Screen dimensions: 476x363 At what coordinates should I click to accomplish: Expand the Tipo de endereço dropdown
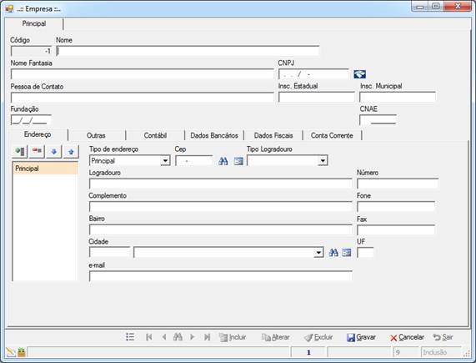165,160
